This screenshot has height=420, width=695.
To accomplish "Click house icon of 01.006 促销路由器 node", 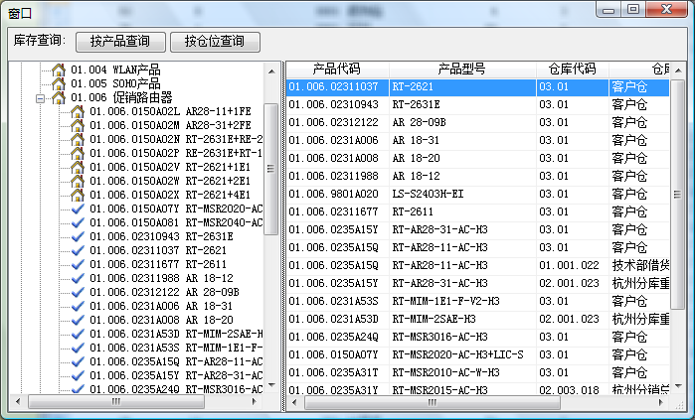I will click(58, 98).
